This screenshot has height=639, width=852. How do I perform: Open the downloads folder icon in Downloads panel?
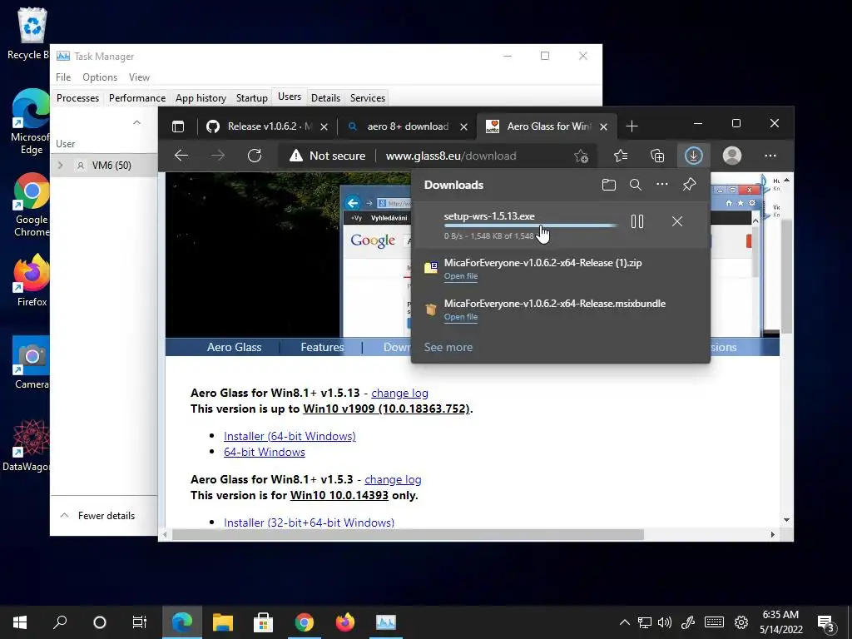point(608,185)
